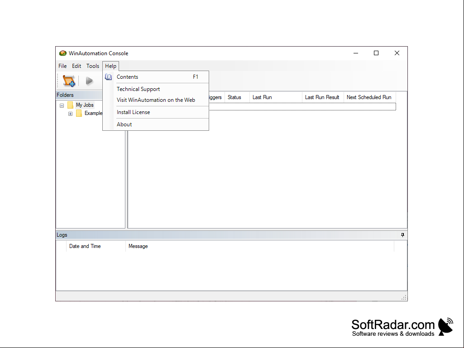Select the My Jobs folder icon
The height and width of the screenshot is (348, 464).
point(71,105)
